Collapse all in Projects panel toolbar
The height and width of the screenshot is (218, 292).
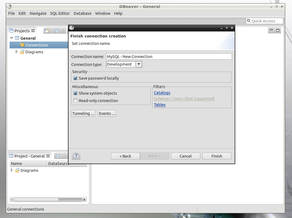[x=56, y=31]
